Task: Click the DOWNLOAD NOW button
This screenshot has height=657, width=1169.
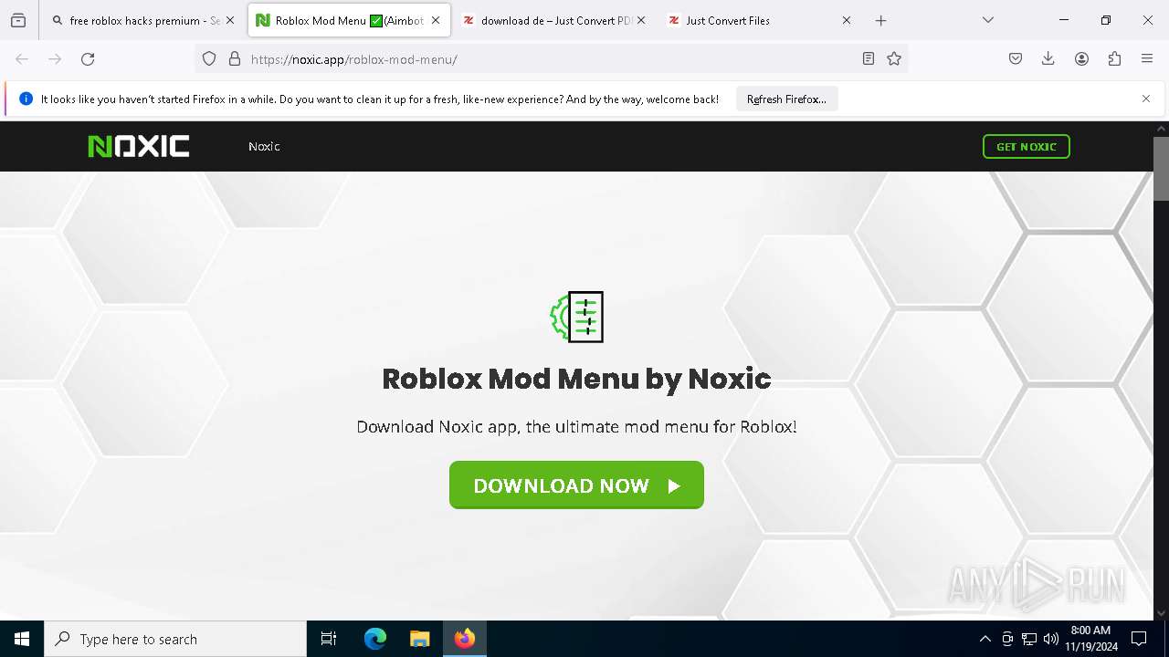Action: tap(576, 485)
